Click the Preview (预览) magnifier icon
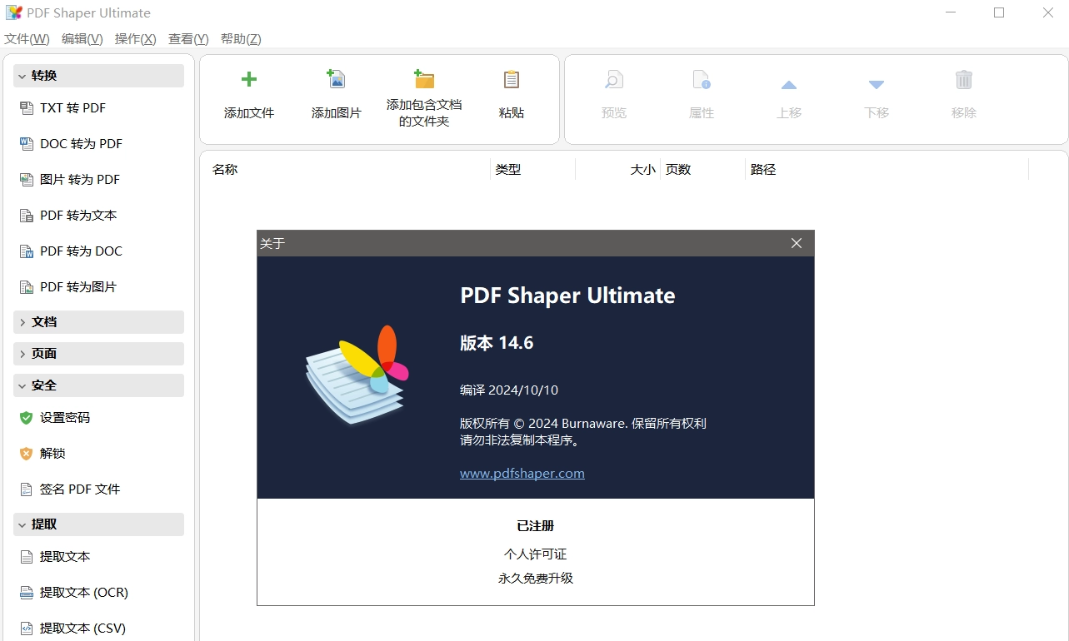Image resolution: width=1069 pixels, height=641 pixels. (x=613, y=80)
